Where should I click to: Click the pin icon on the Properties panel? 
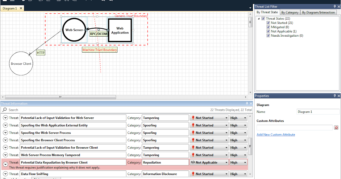tap(334, 96)
